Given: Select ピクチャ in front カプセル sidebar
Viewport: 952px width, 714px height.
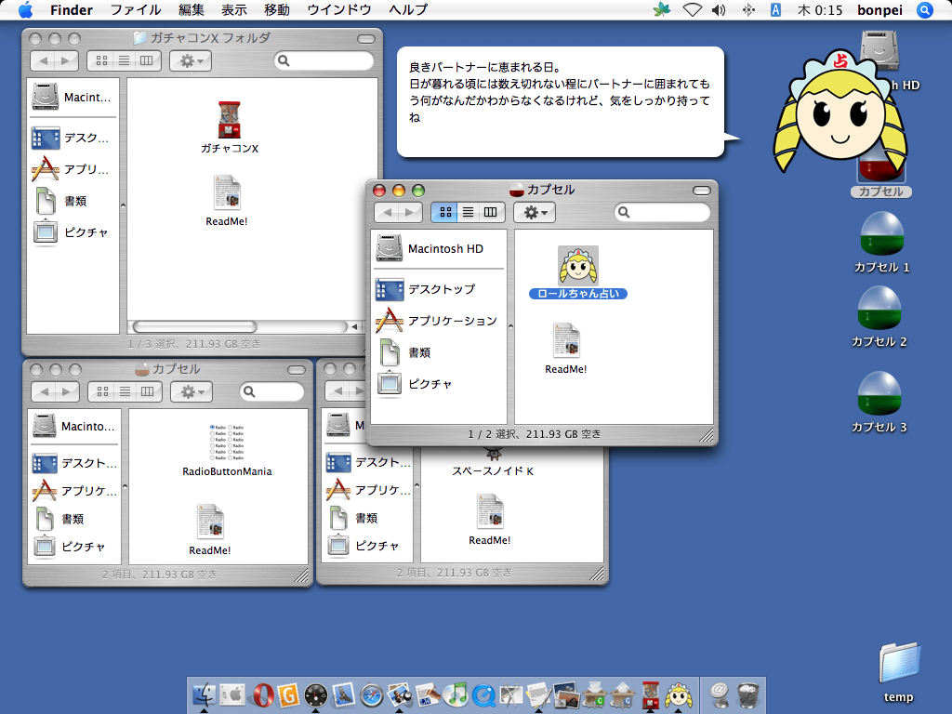Looking at the screenshot, I should (x=439, y=384).
